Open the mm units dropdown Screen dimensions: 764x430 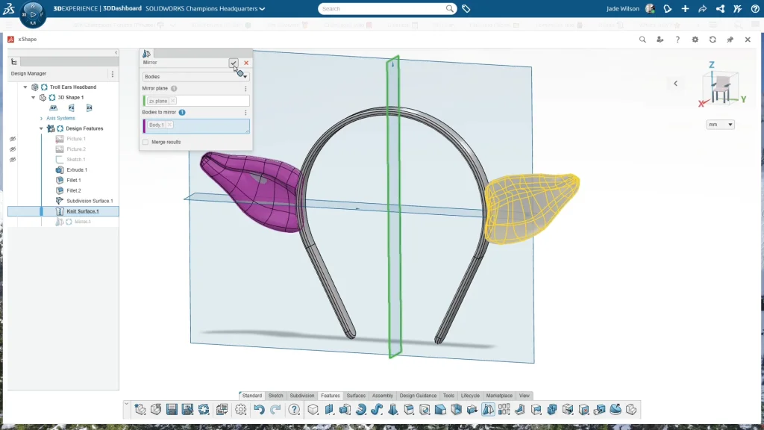[x=718, y=124]
